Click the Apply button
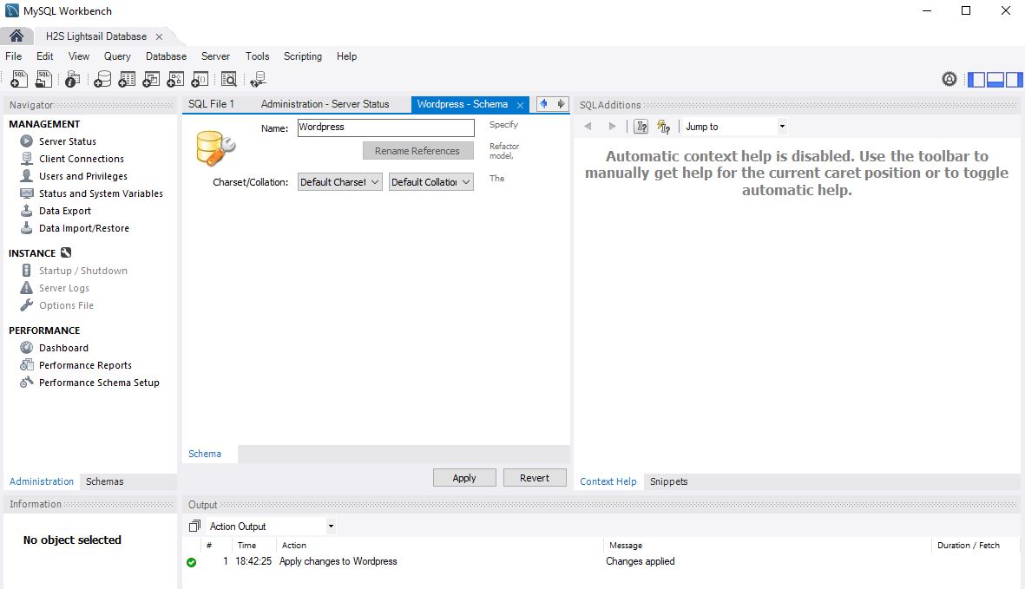Screen dimensions: 1025x589 [464, 478]
